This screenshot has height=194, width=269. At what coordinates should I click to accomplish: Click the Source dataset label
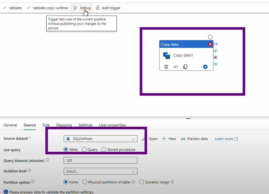coord(16,138)
